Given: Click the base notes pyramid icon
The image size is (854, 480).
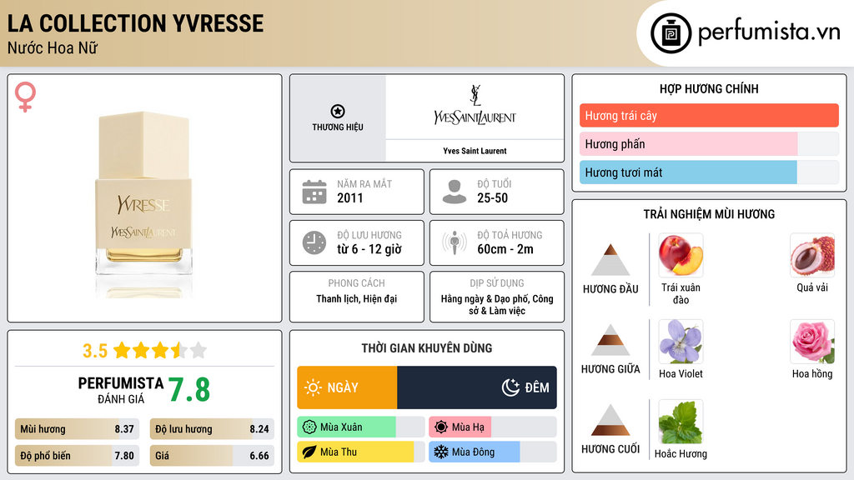Looking at the screenshot, I should coord(610,420).
